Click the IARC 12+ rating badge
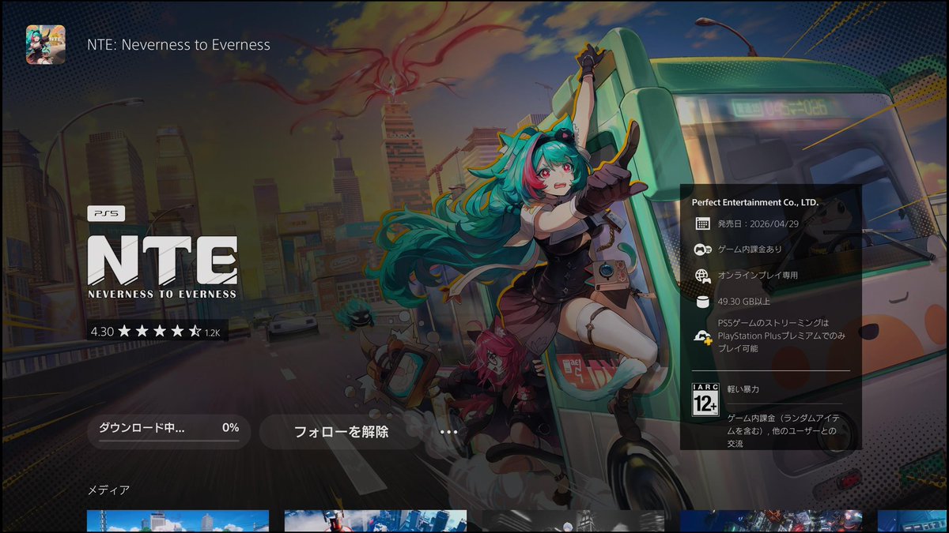The image size is (949, 533). 705,400
